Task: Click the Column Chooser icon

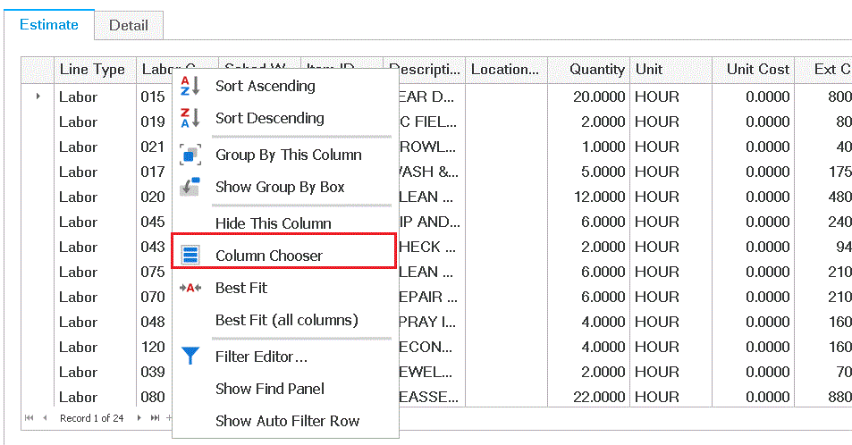Action: pos(190,256)
